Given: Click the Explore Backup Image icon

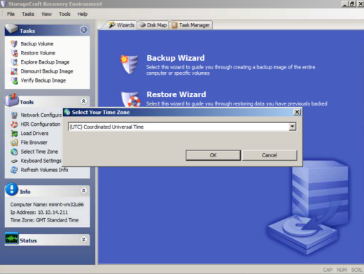Looking at the screenshot, I should pyautogui.click(x=14, y=62).
